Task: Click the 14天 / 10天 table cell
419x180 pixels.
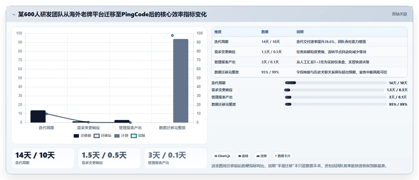Action: click(271, 42)
